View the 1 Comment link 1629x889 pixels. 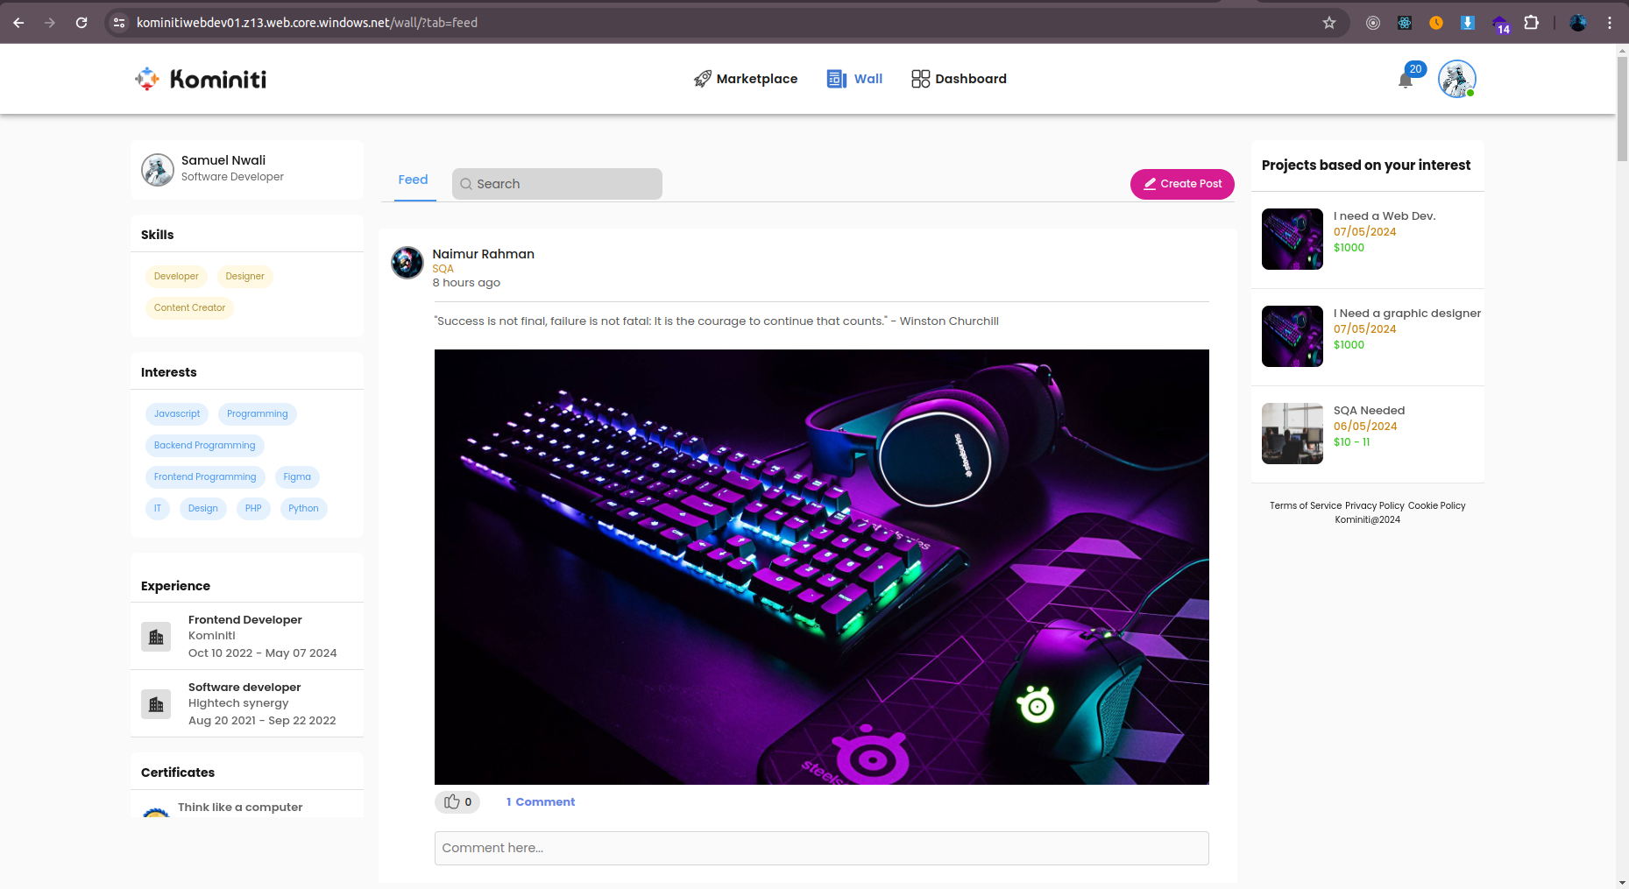point(541,802)
